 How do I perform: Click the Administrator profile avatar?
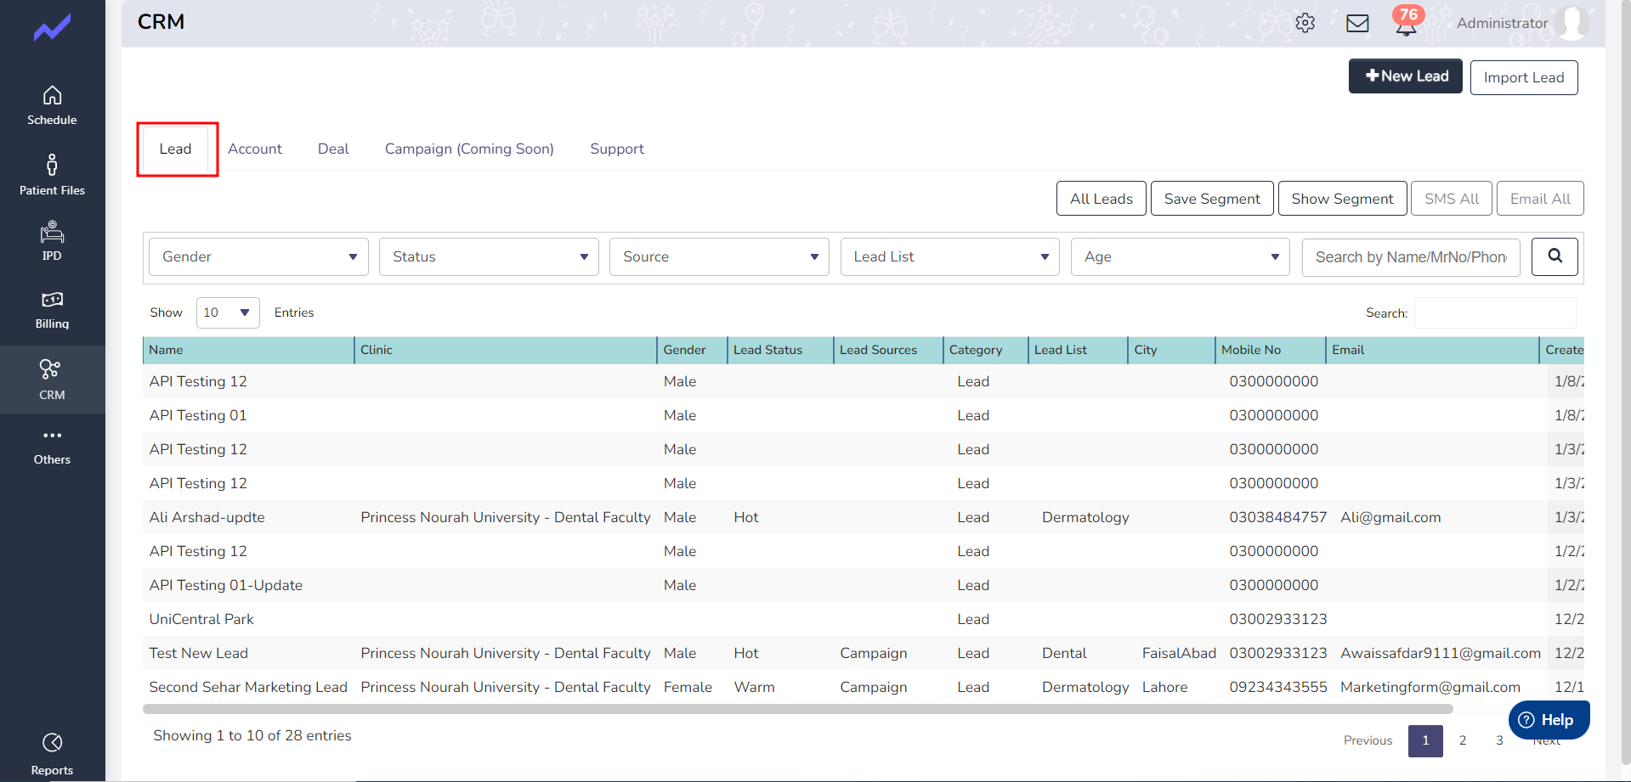(x=1572, y=23)
